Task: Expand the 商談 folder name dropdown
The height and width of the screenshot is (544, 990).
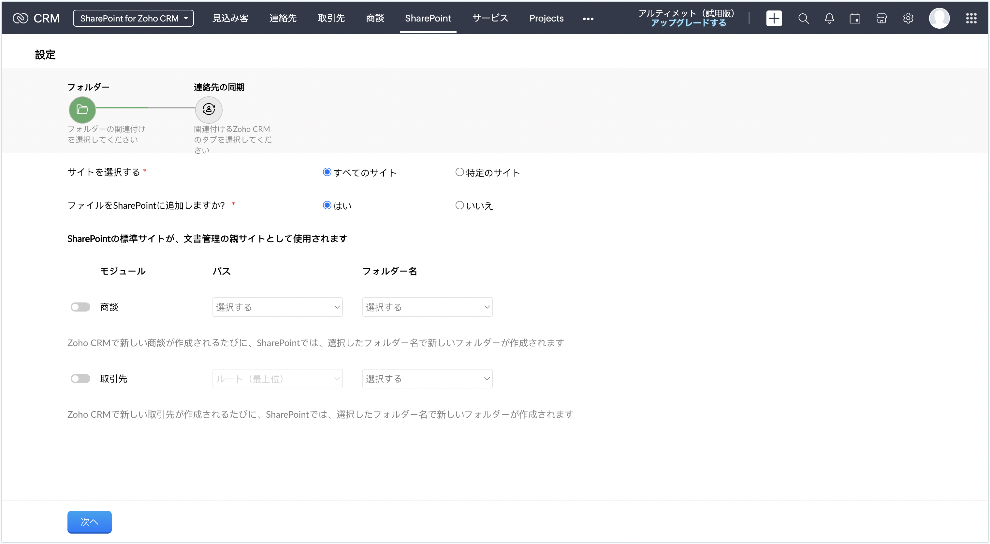Action: [427, 307]
